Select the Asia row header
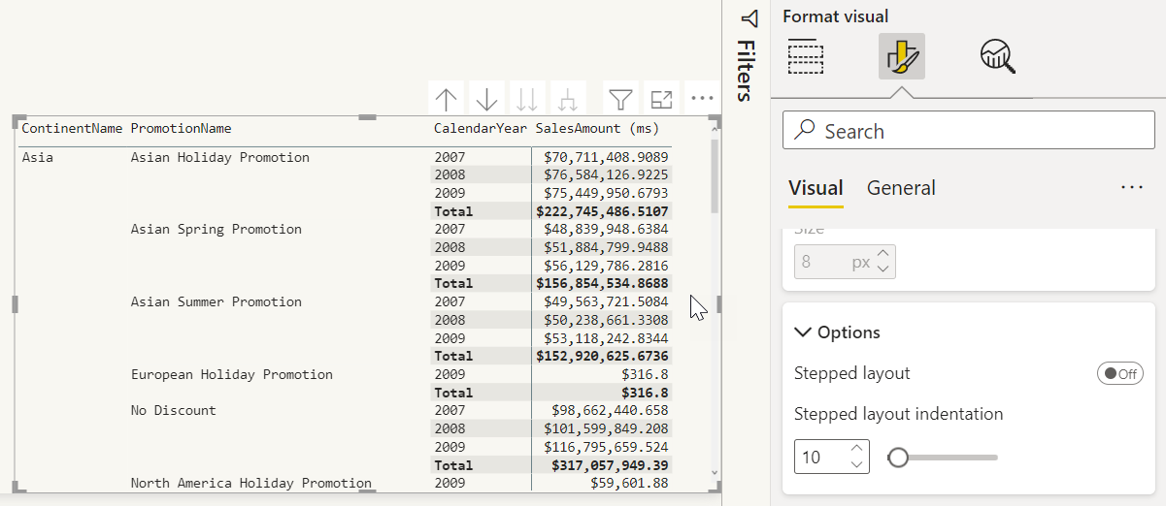The height and width of the screenshot is (506, 1166). click(x=38, y=157)
